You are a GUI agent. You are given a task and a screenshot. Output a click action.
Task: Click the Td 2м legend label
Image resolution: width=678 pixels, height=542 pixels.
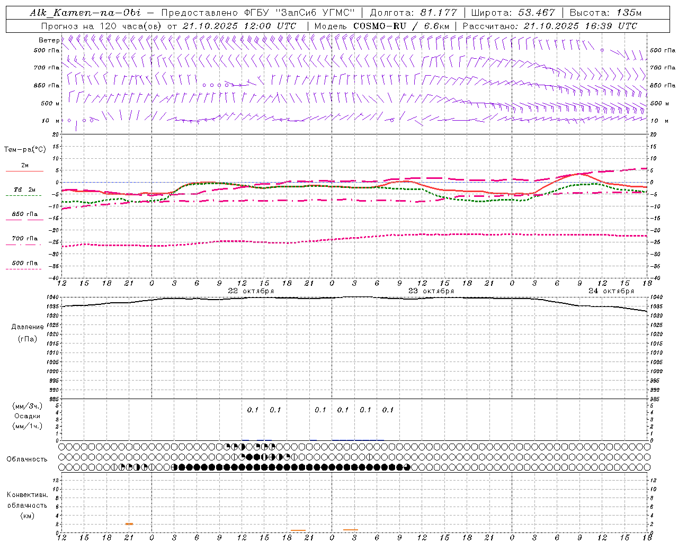pyautogui.click(x=24, y=189)
